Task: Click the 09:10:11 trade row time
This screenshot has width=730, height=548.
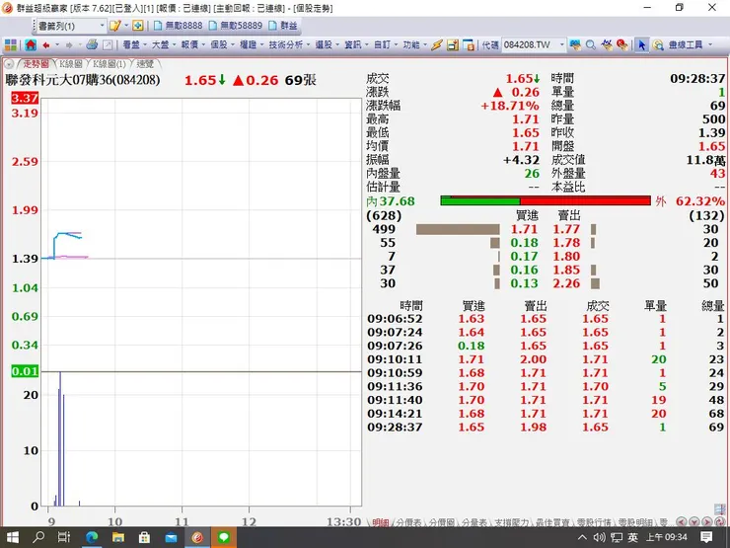Action: click(x=395, y=359)
